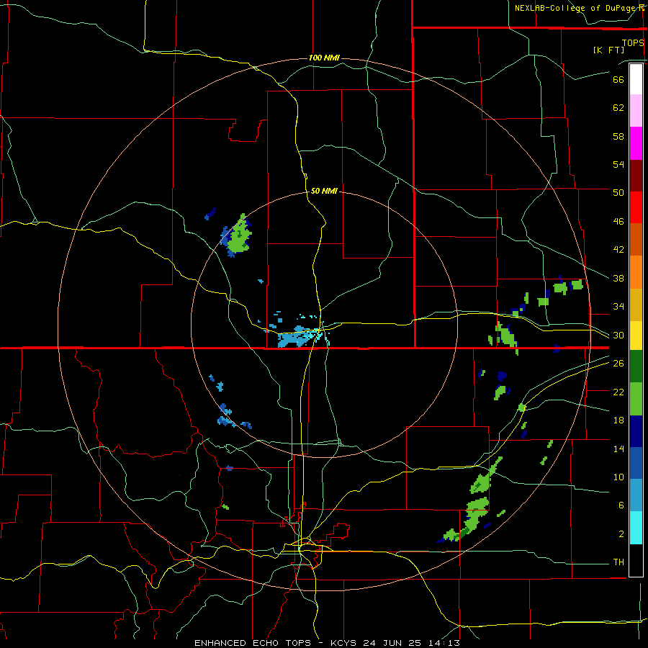Click the "[K FT]" units label
The width and height of the screenshot is (648, 648).
pos(608,50)
